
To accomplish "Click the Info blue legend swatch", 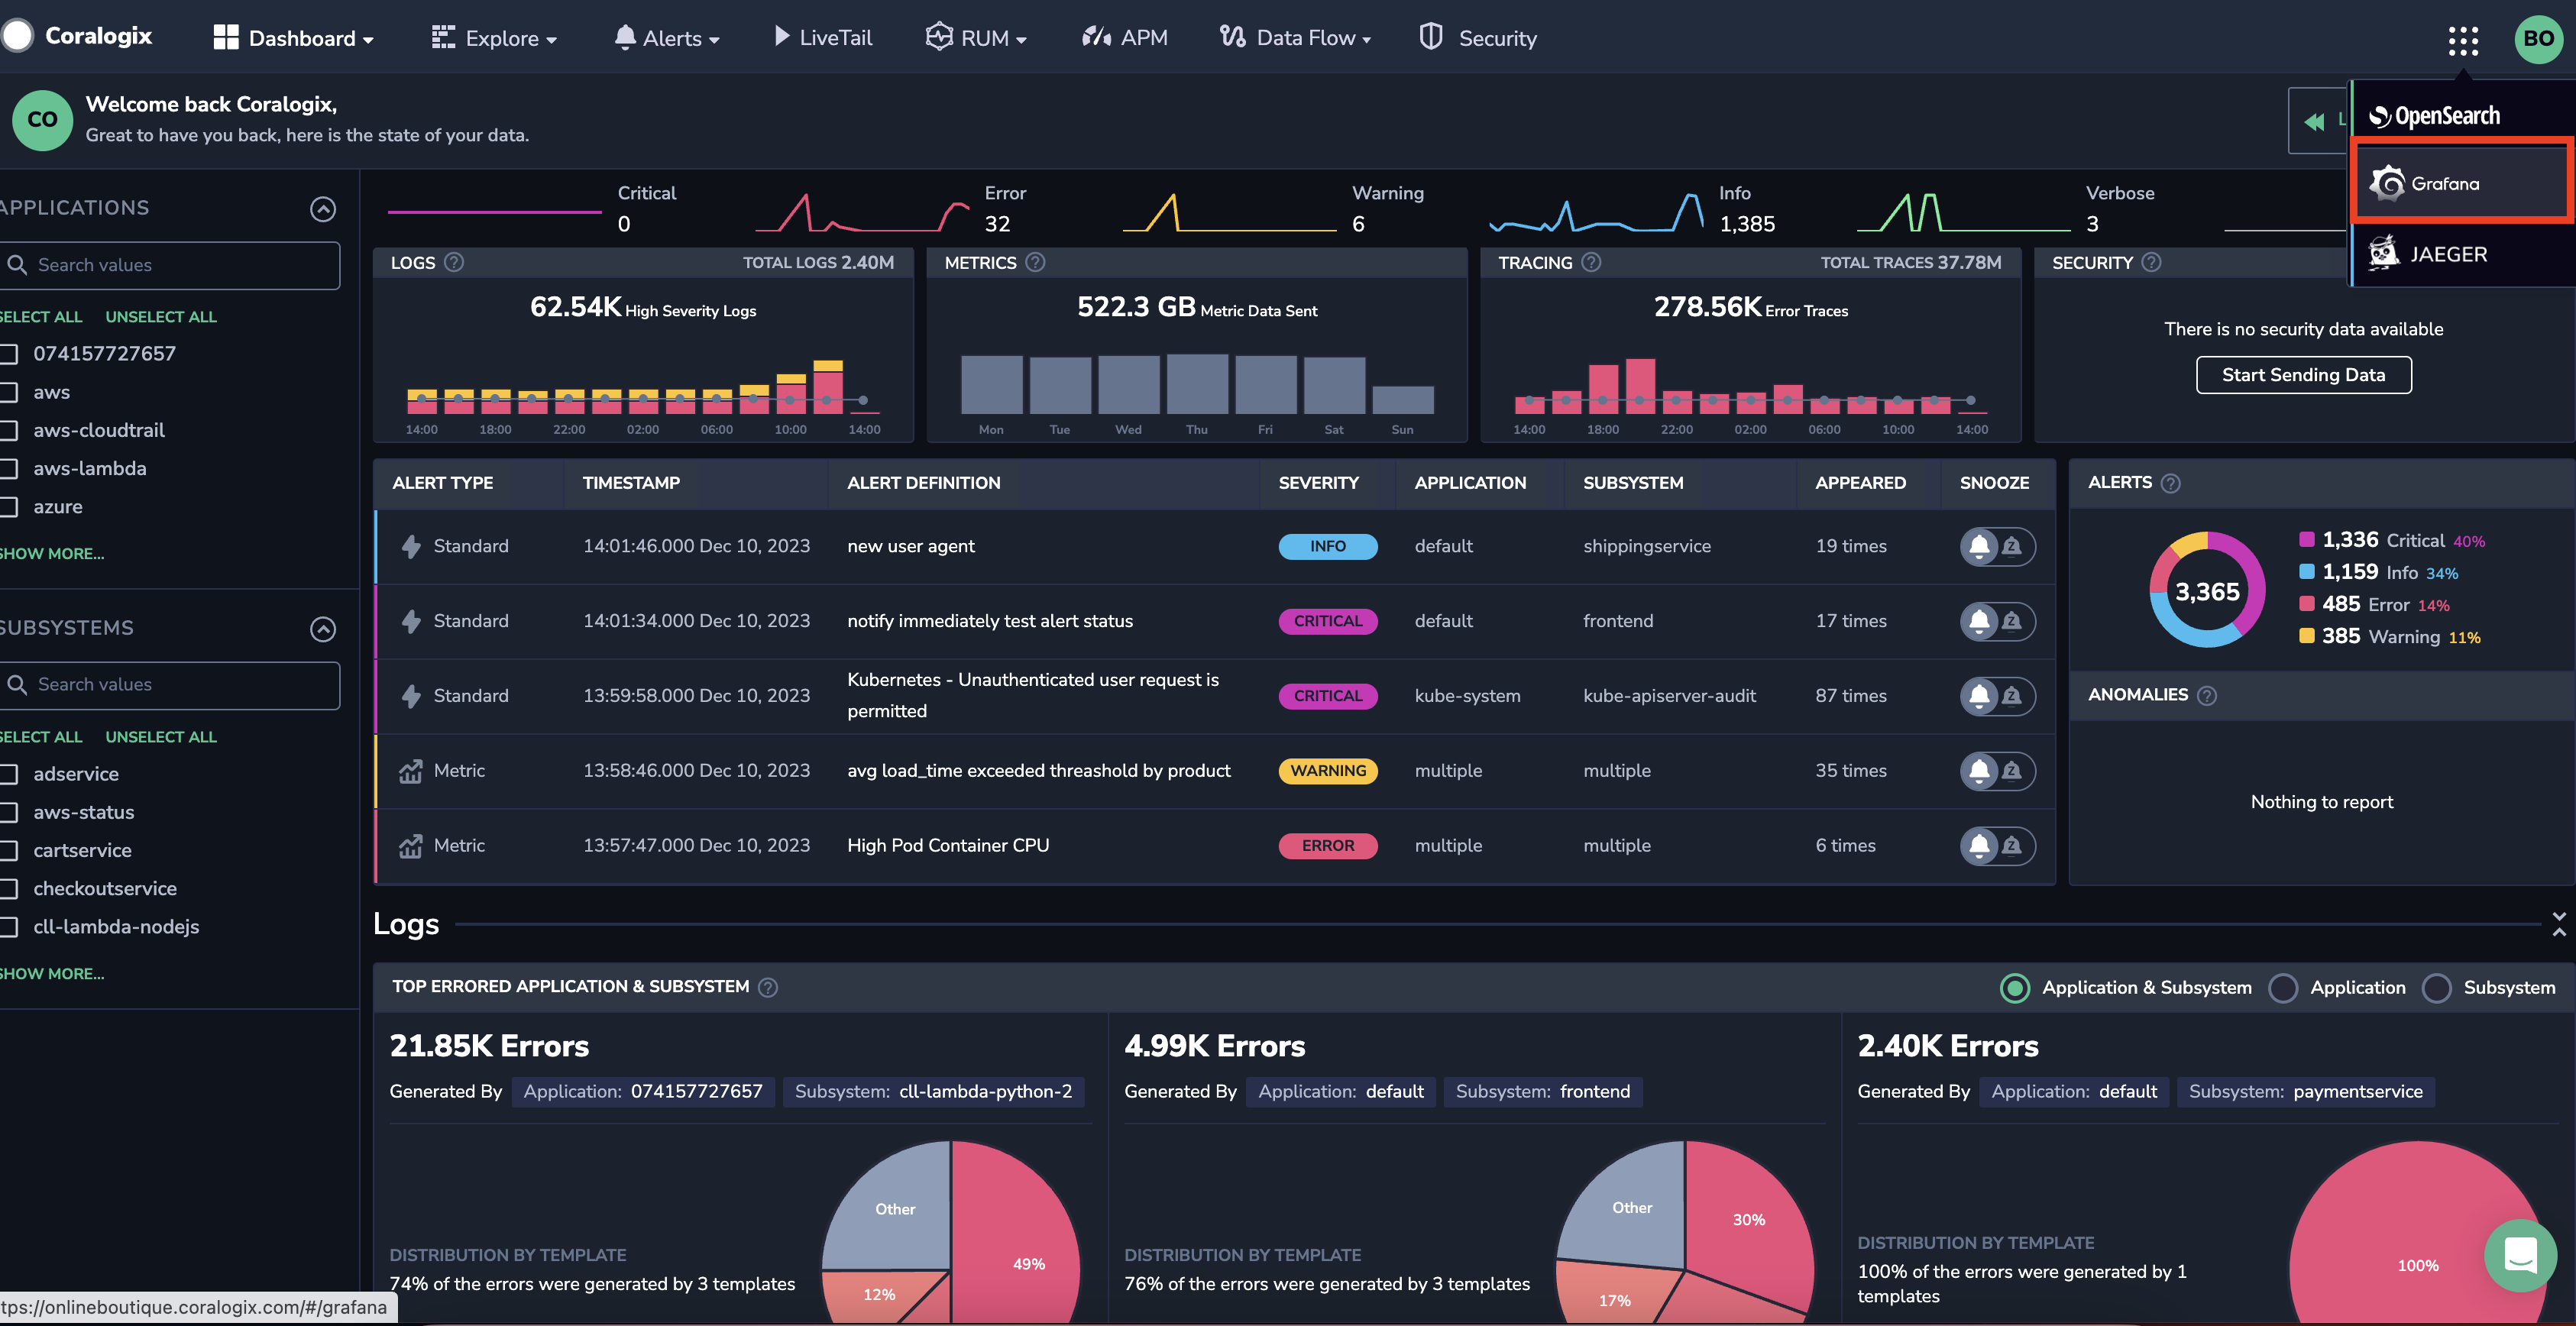I will pyautogui.click(x=2307, y=572).
